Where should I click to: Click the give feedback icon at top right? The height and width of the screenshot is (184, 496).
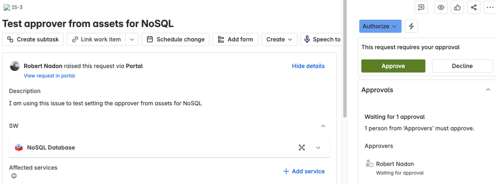click(x=421, y=8)
